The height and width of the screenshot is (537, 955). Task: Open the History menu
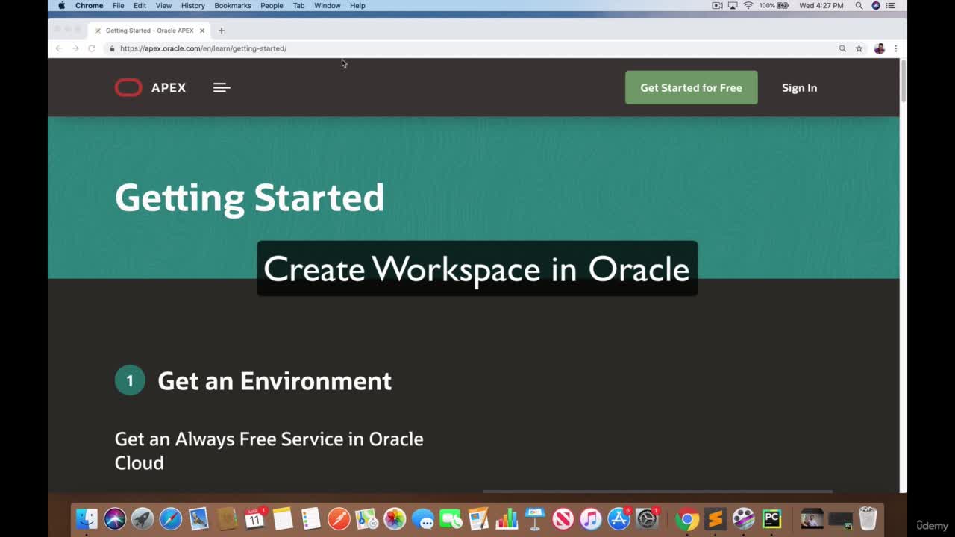point(192,5)
